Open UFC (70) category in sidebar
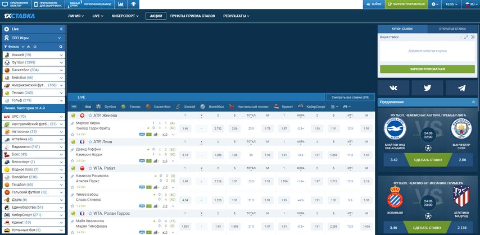 33,117
